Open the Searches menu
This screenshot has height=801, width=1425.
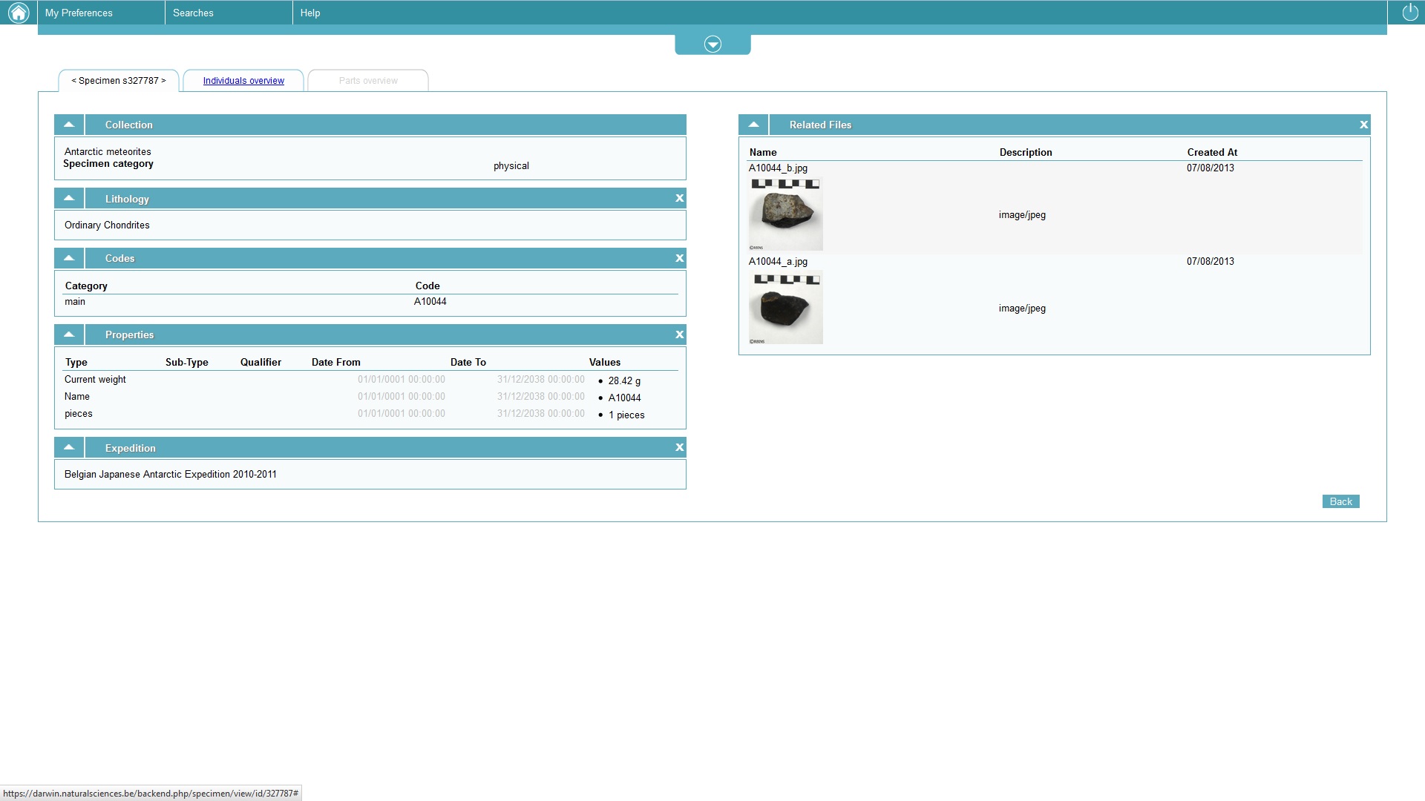[x=193, y=13]
